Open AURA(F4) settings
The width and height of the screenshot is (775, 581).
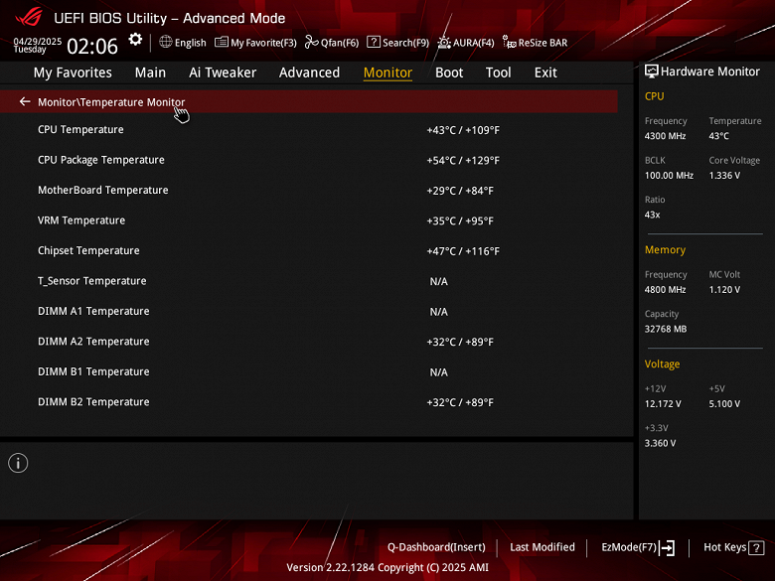click(x=466, y=43)
